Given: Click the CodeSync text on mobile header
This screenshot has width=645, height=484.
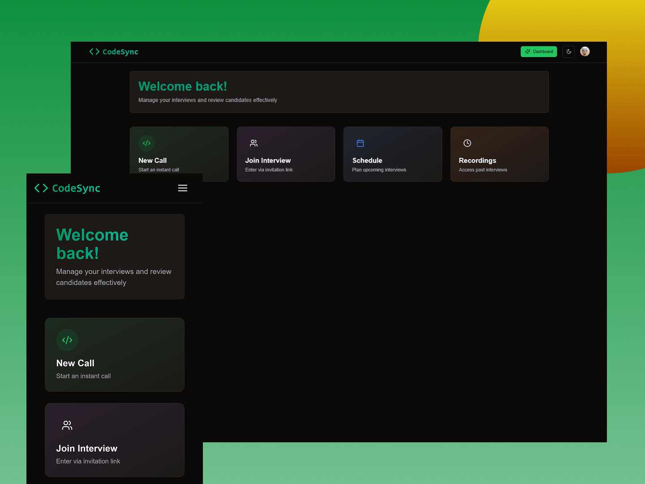Looking at the screenshot, I should [76, 188].
